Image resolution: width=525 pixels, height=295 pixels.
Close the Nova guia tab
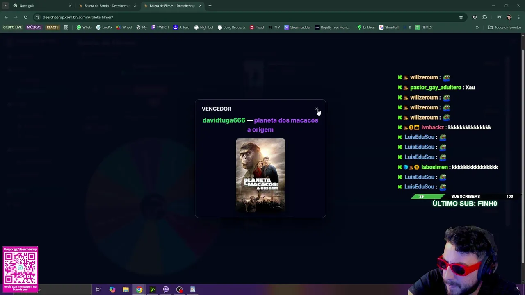[70, 6]
